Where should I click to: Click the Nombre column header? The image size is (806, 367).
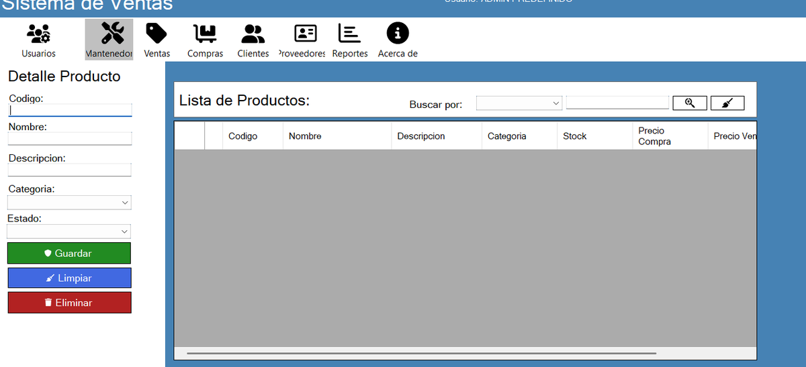[337, 136]
